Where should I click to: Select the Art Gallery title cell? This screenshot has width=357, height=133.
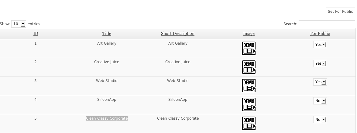click(107, 43)
